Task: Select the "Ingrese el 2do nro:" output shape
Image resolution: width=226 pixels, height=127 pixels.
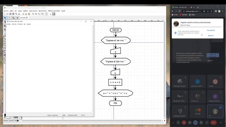Action: (x=115, y=61)
